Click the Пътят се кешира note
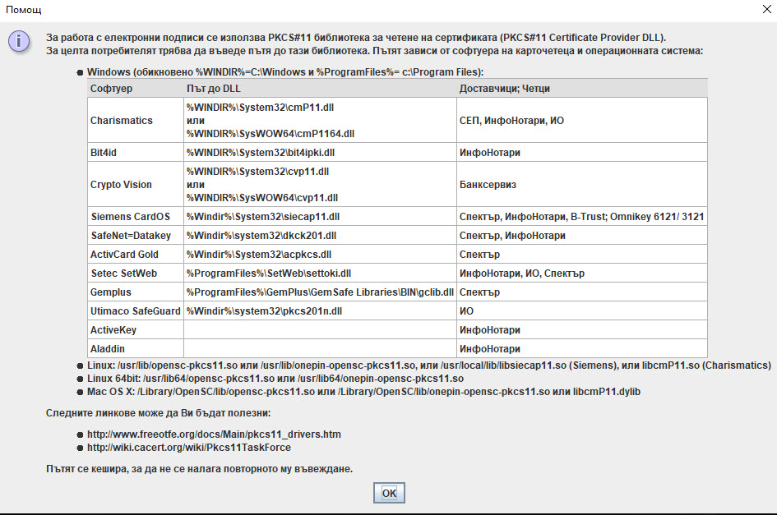Viewport: 777px width, 515px height. [x=199, y=468]
